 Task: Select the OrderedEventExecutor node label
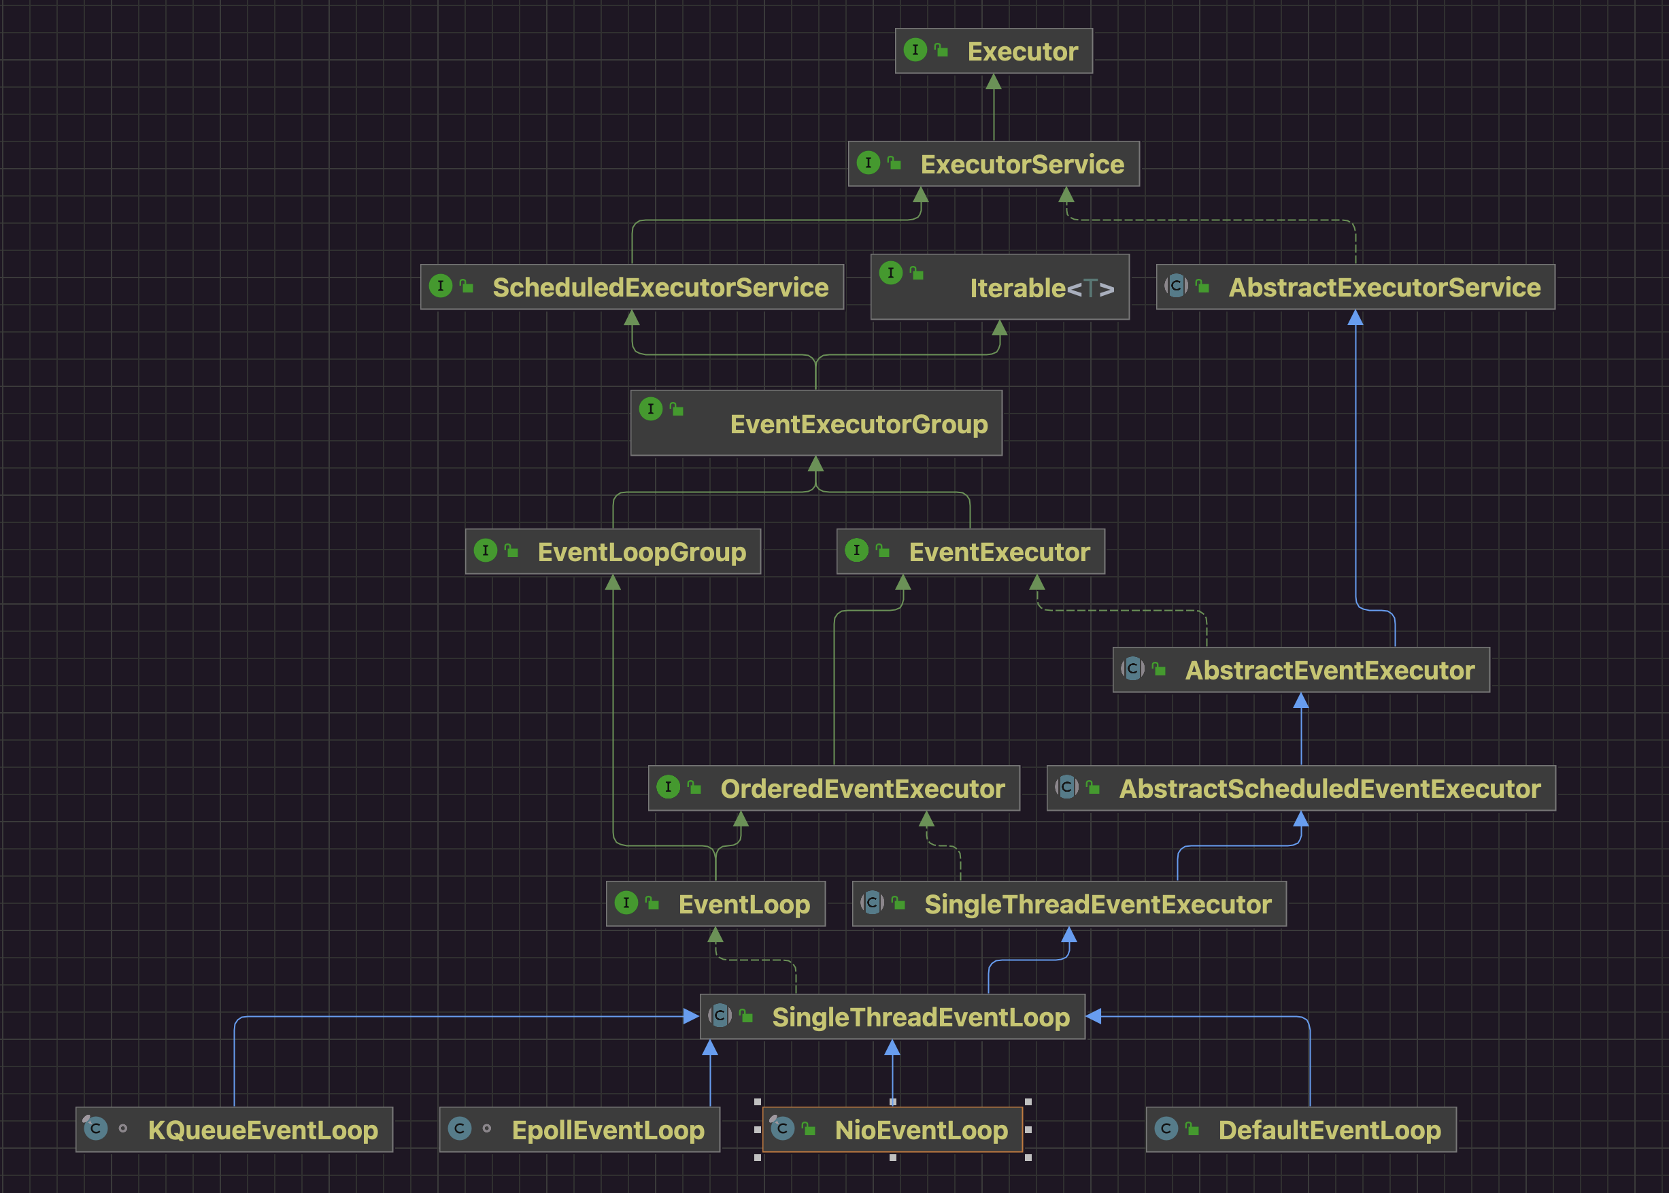[862, 788]
